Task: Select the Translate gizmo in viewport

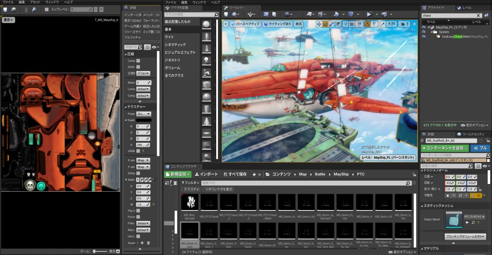Action: click(x=319, y=24)
